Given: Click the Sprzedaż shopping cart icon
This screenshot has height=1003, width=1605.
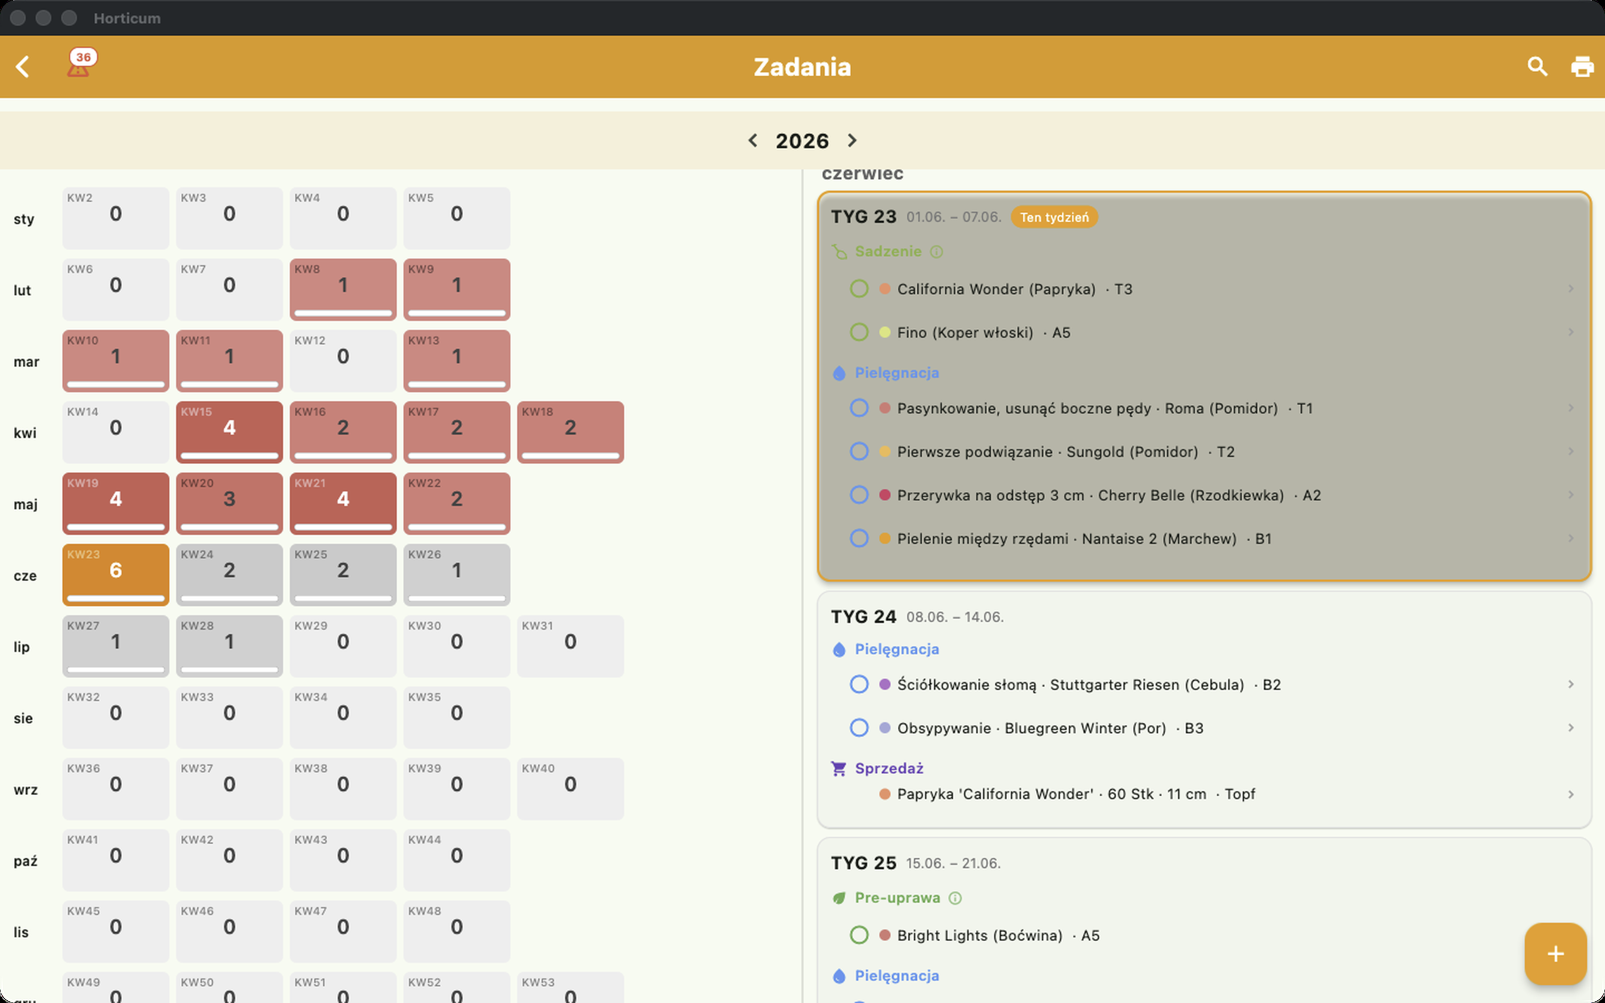Looking at the screenshot, I should coord(839,768).
